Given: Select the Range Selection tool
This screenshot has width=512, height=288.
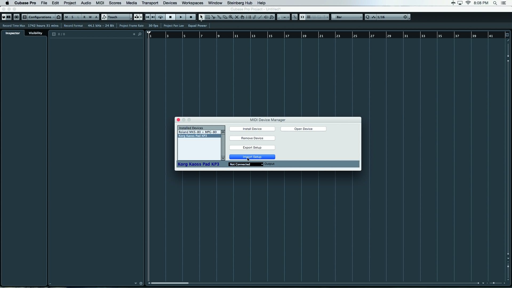Looking at the screenshot, I should point(207,17).
